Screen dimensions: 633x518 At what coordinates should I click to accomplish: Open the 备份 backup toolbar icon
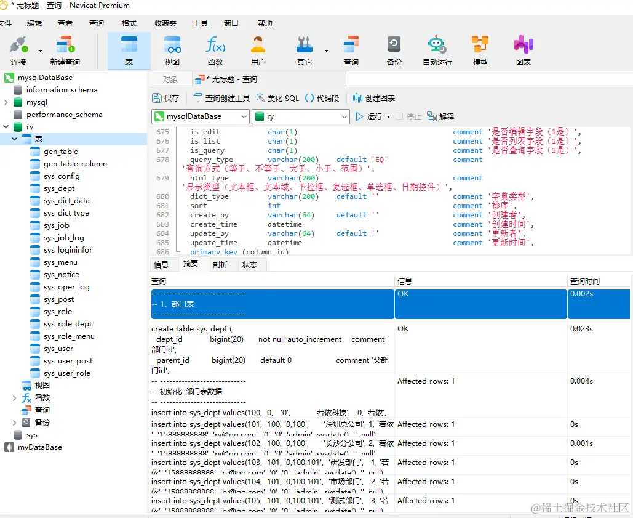[x=394, y=51]
